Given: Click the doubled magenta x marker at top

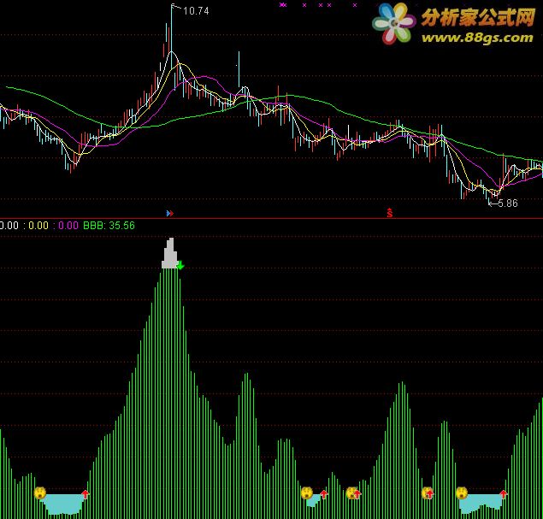Looking at the screenshot, I should 283,5.
